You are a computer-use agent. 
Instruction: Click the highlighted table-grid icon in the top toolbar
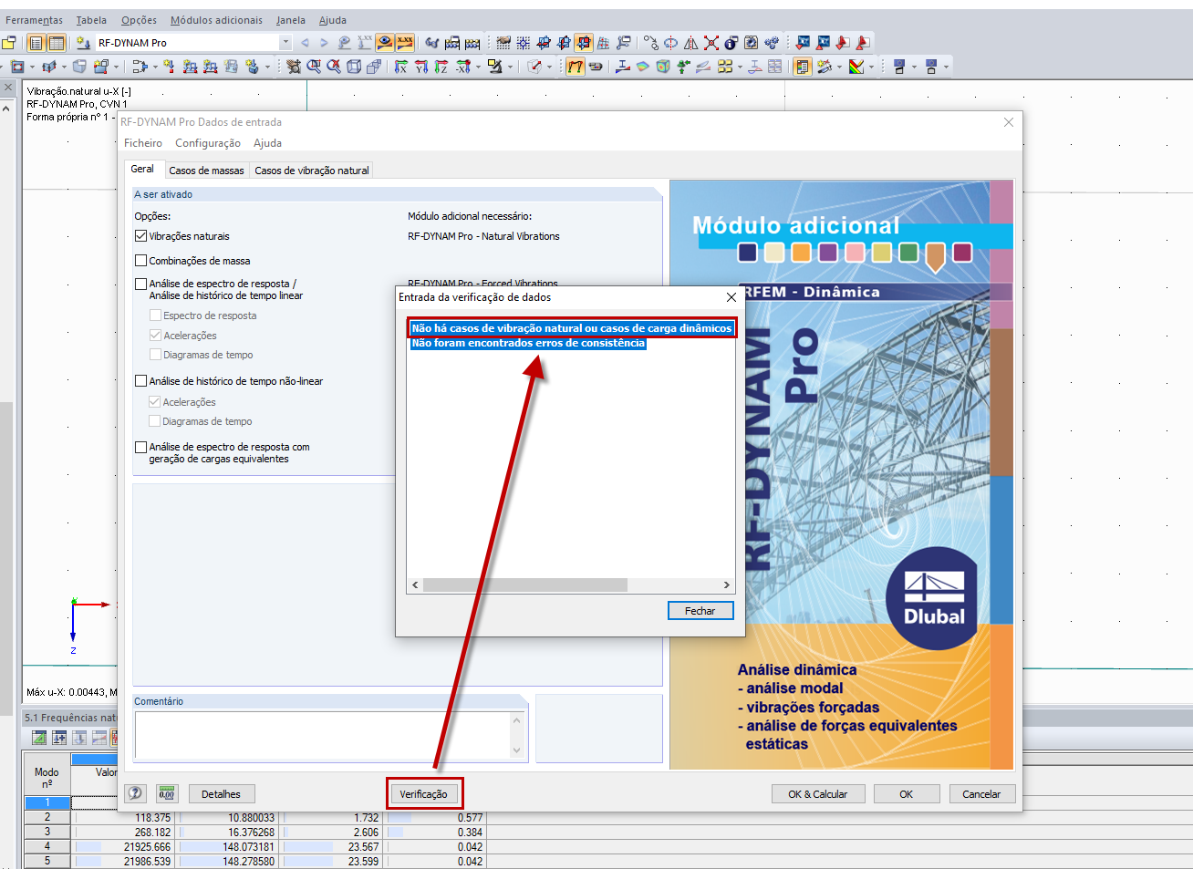[x=57, y=43]
